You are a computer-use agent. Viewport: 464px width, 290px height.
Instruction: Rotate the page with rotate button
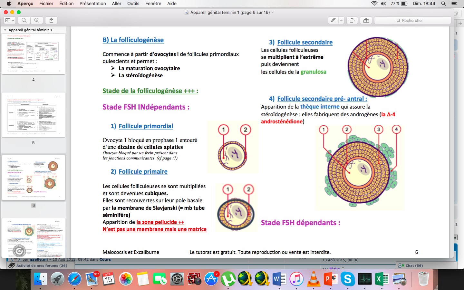click(352, 20)
